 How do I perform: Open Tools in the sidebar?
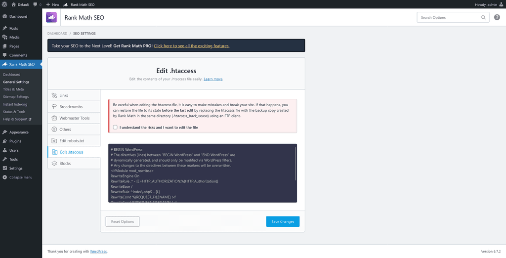point(21,160)
